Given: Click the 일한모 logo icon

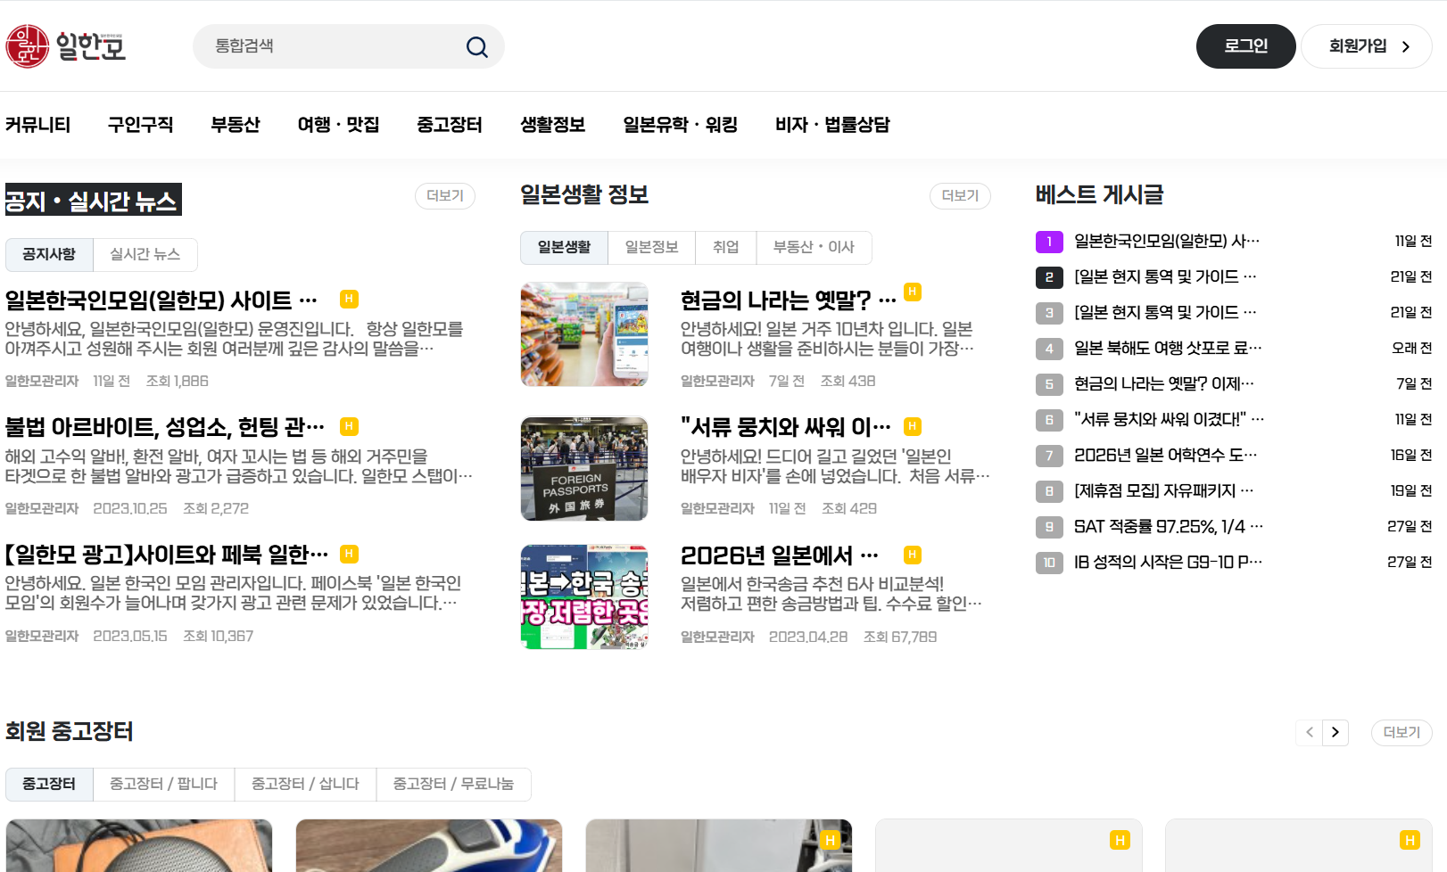Looking at the screenshot, I should coord(28,46).
